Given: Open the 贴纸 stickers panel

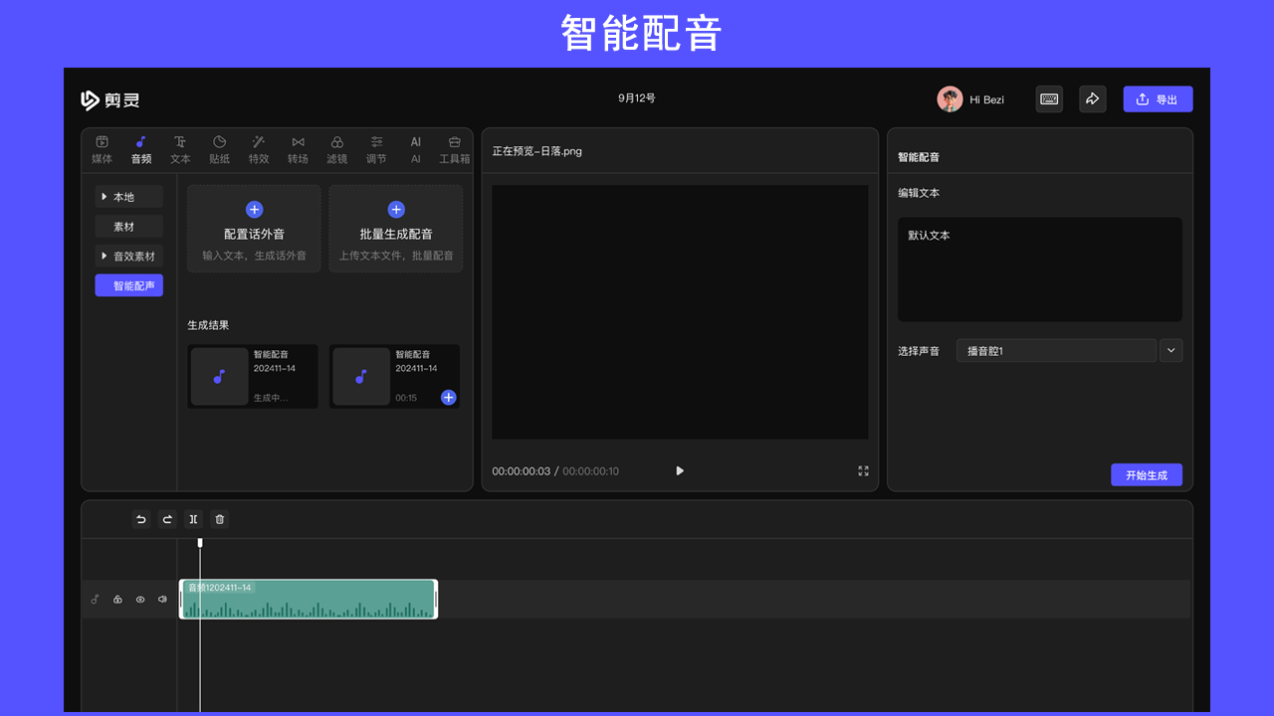Looking at the screenshot, I should (x=219, y=149).
